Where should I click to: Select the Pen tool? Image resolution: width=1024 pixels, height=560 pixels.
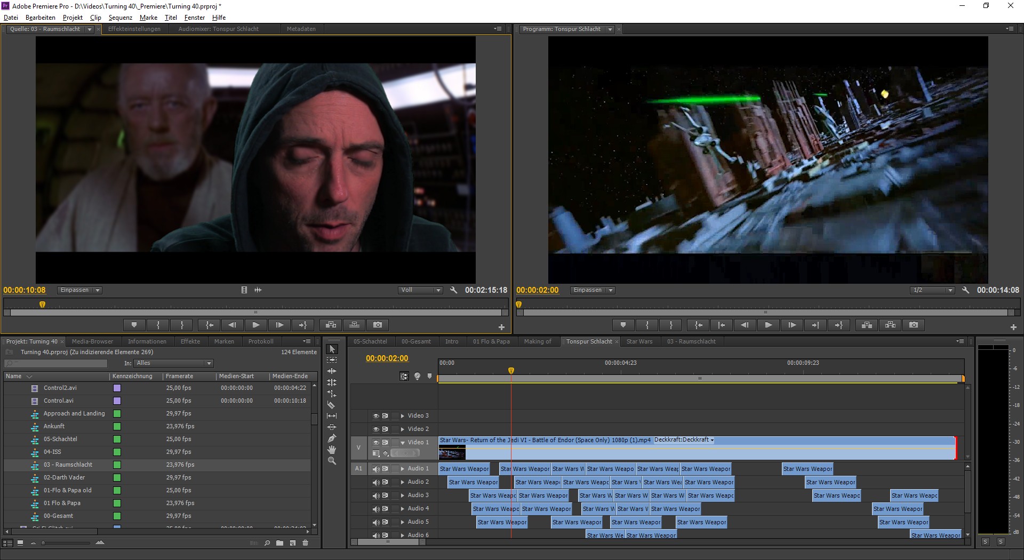coord(332,438)
